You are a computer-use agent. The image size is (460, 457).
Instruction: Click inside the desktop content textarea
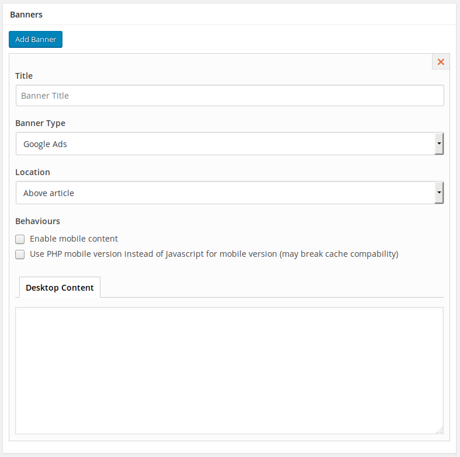229,371
